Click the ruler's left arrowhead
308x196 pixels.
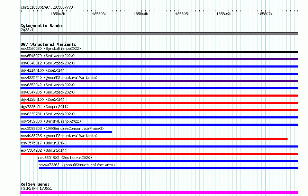pos(21,11)
